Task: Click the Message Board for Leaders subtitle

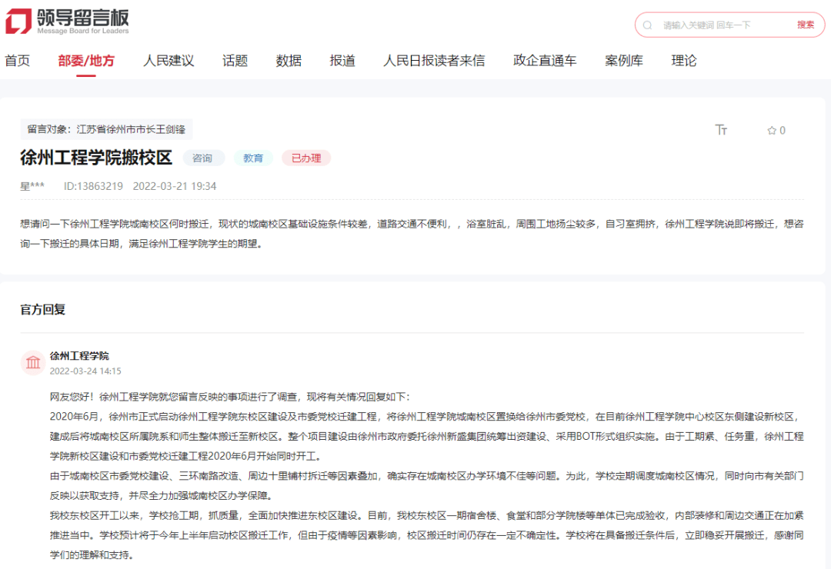Action: pyautogui.click(x=82, y=32)
